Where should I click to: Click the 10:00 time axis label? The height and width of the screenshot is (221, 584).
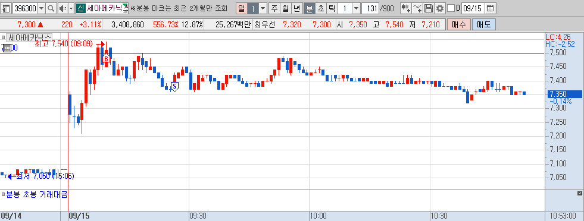[x=318, y=216]
